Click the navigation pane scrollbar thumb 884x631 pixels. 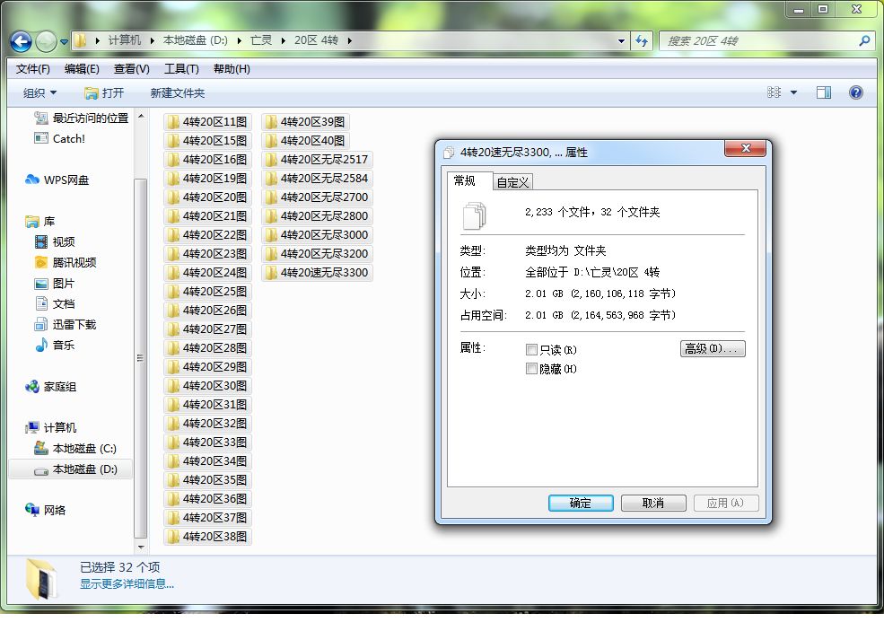click(x=140, y=358)
